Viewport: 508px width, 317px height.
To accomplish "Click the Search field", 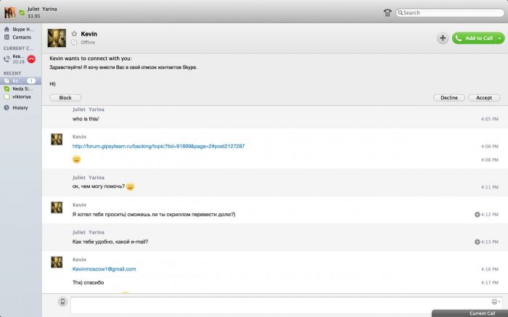I will [x=451, y=12].
